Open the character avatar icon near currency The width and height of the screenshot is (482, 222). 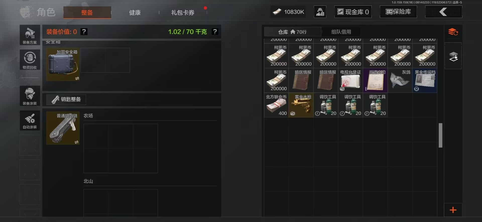click(x=320, y=12)
